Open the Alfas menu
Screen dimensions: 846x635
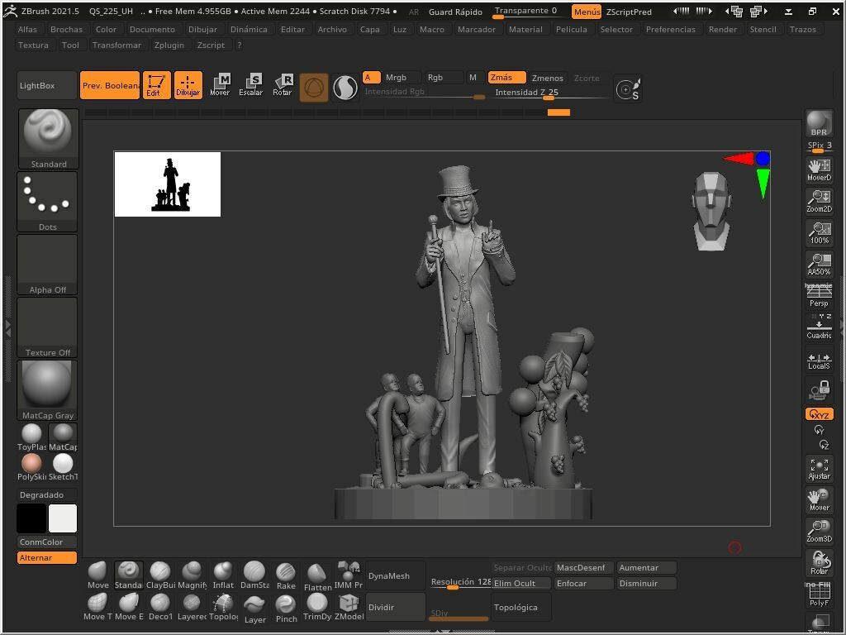tap(27, 29)
